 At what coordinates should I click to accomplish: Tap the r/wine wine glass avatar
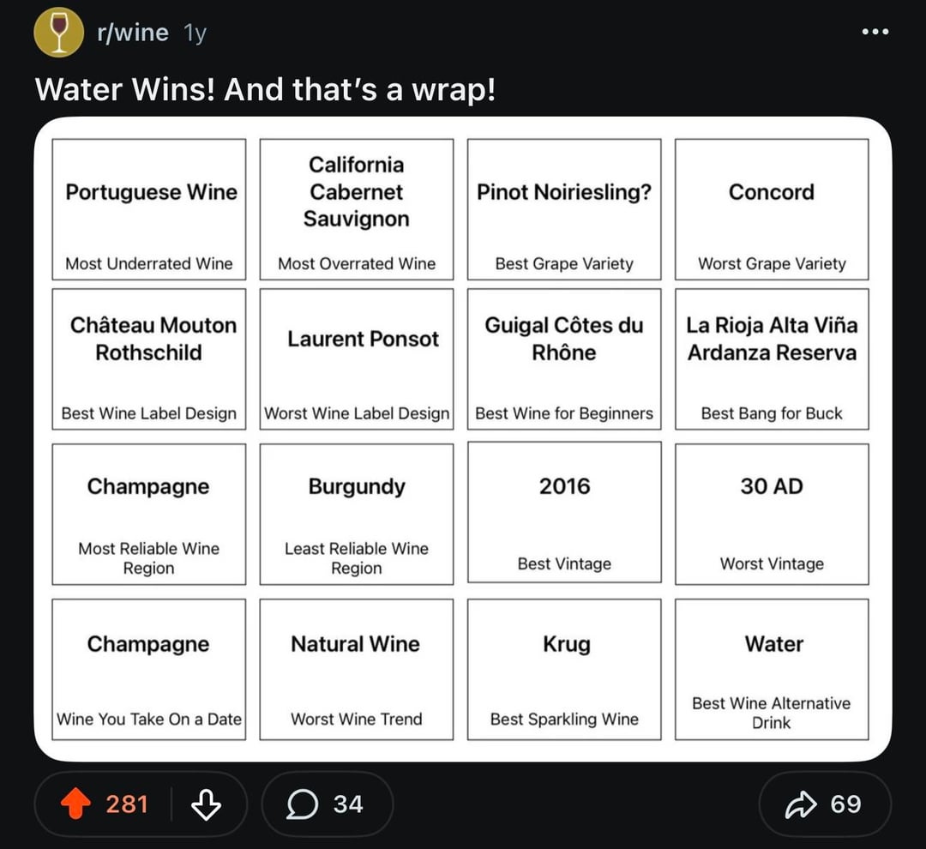[x=58, y=33]
